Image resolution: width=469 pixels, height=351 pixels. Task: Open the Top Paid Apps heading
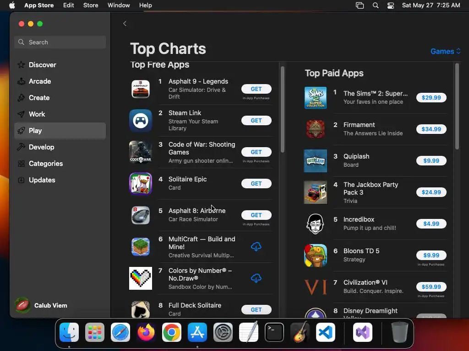pyautogui.click(x=334, y=73)
